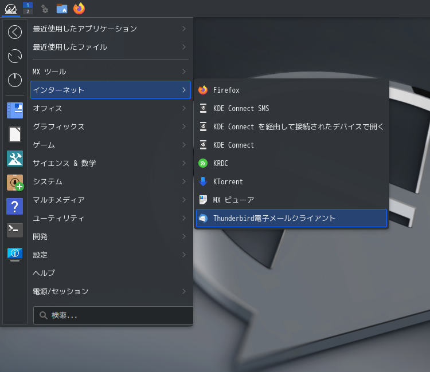This screenshot has height=372, width=430.
Task: Click KDE Connect を経由して row phone icon
Action: (203, 126)
